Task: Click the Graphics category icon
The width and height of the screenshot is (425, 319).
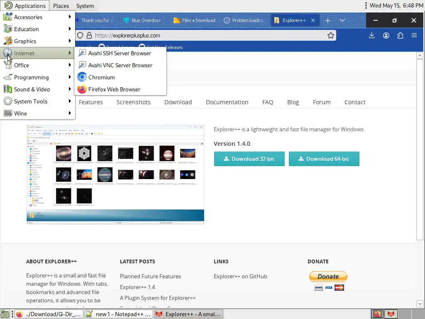Action: [7, 41]
